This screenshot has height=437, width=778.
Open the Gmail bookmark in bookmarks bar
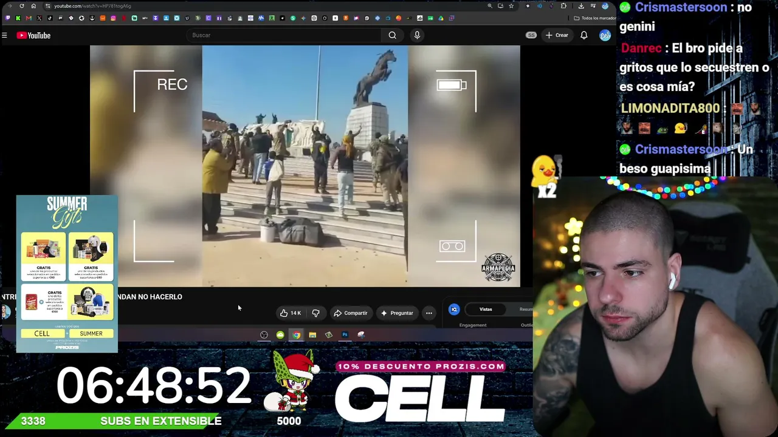click(x=29, y=18)
